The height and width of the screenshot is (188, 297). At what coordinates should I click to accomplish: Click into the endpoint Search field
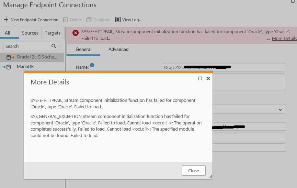coord(27,46)
